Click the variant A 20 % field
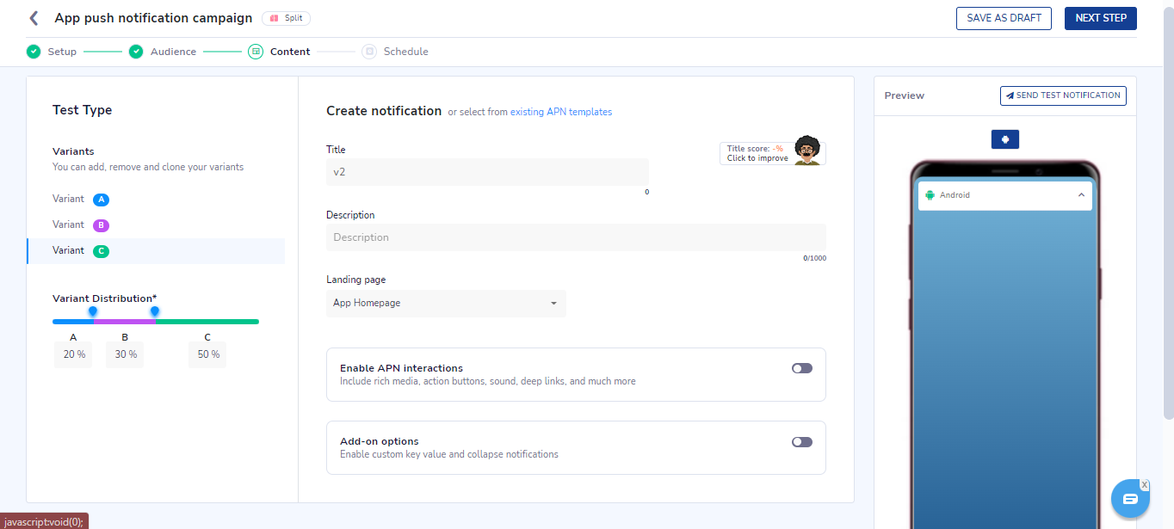The height and width of the screenshot is (529, 1174). (x=73, y=354)
